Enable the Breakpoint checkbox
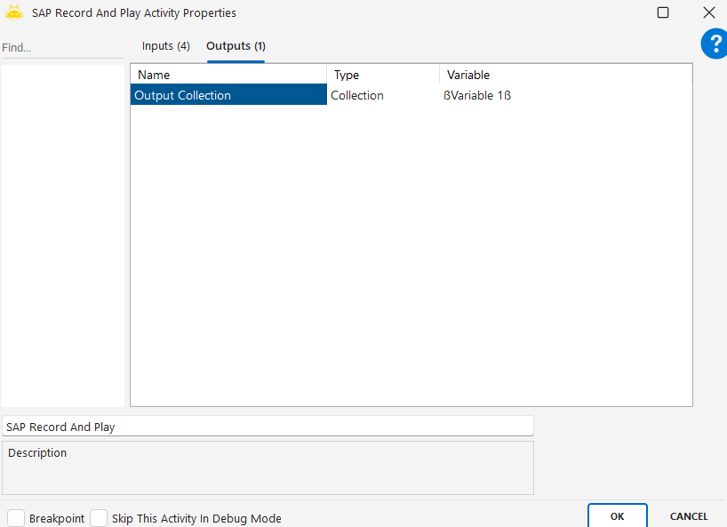This screenshot has width=727, height=527. click(x=16, y=518)
